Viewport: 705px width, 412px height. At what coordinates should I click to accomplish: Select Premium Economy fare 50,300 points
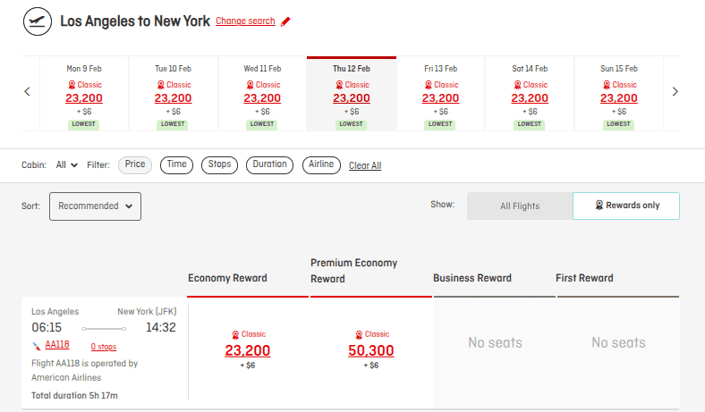pos(371,350)
